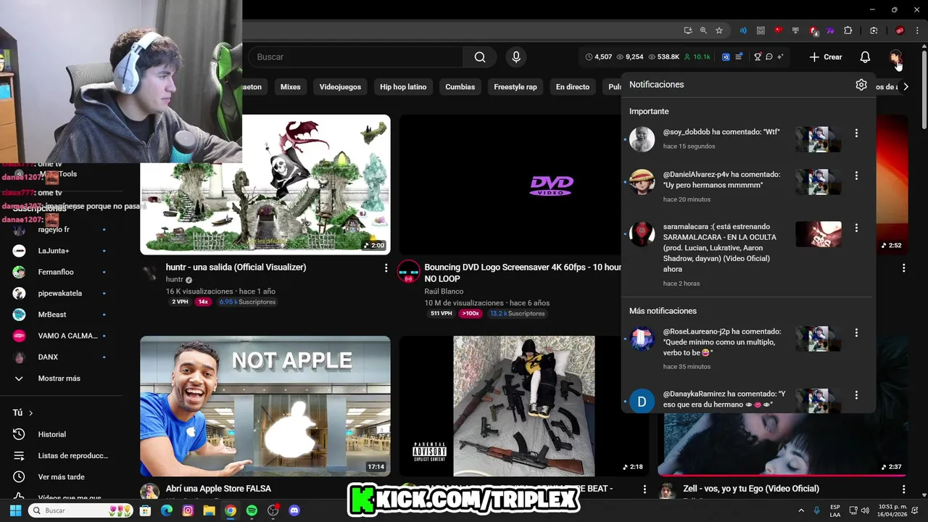Click the Crear button
Viewport: 928px width, 522px height.
pyautogui.click(x=825, y=57)
